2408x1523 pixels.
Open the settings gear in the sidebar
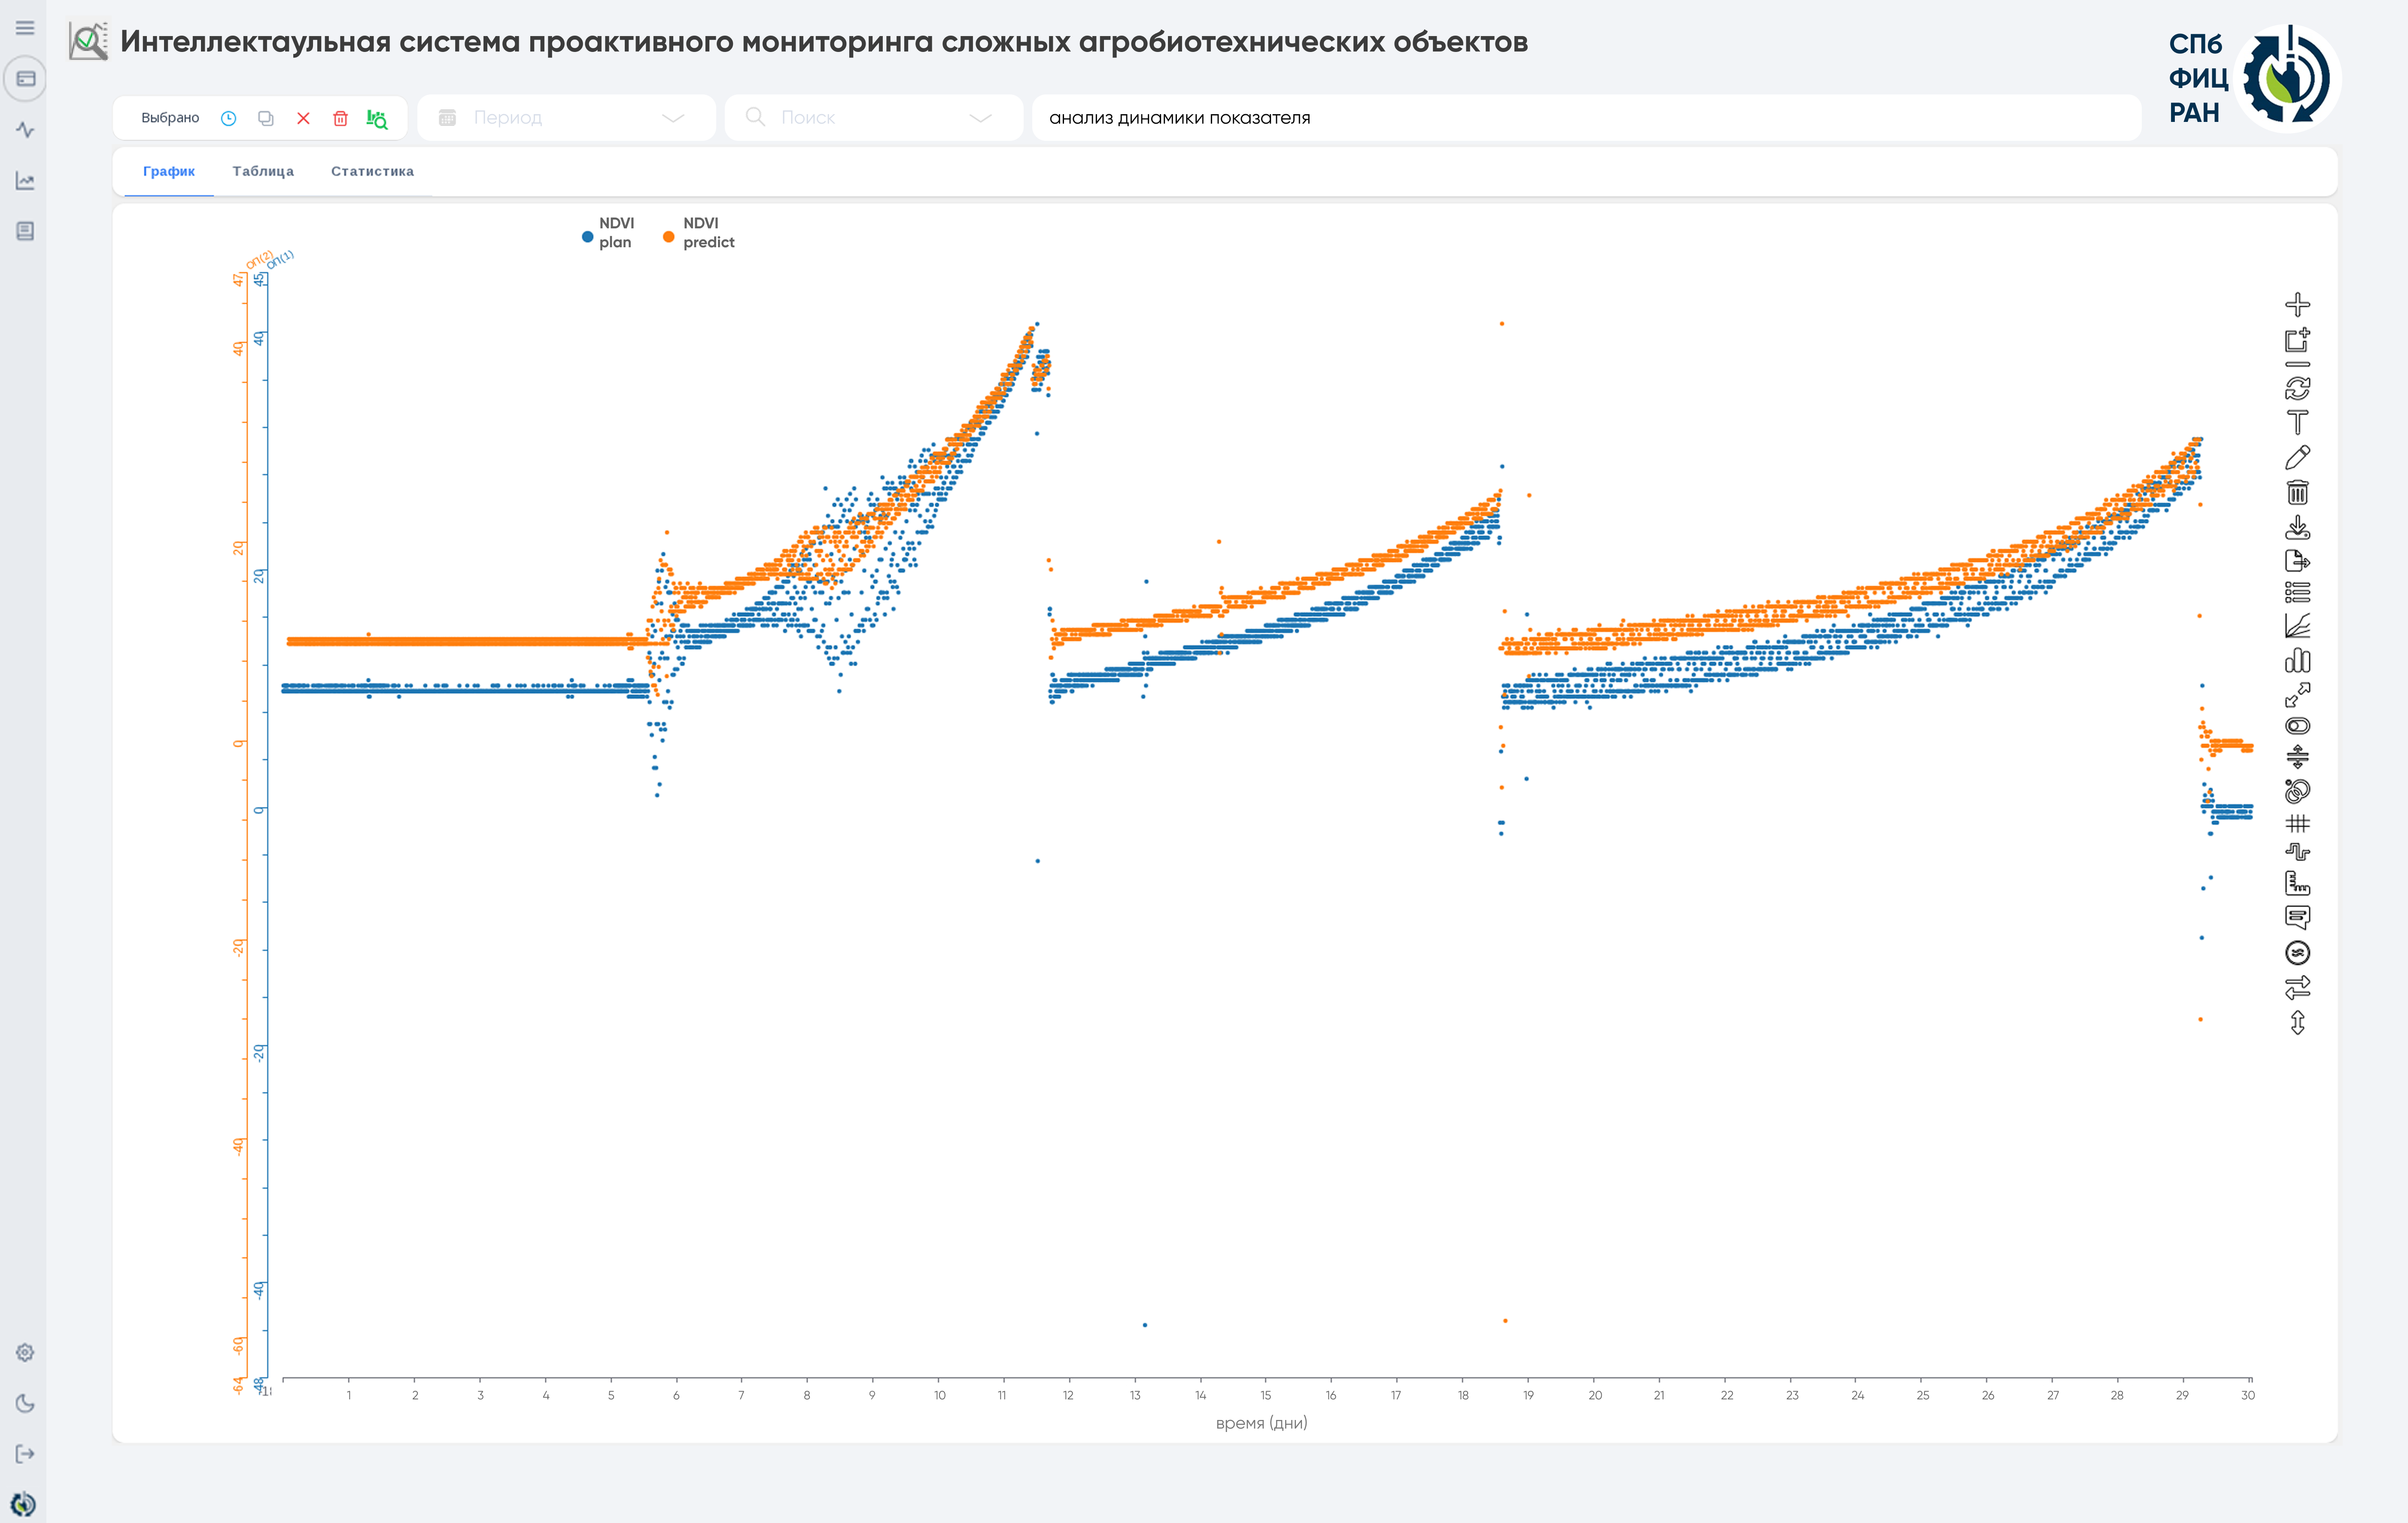pyautogui.click(x=25, y=1353)
